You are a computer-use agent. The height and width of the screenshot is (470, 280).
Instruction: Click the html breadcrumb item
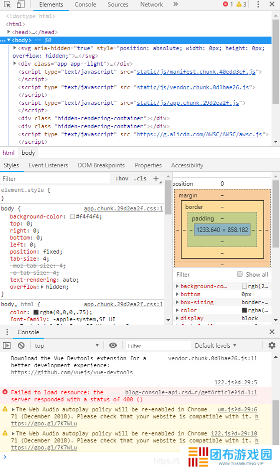point(8,153)
